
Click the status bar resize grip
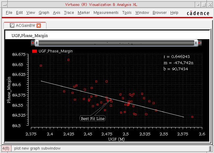(x=210, y=148)
